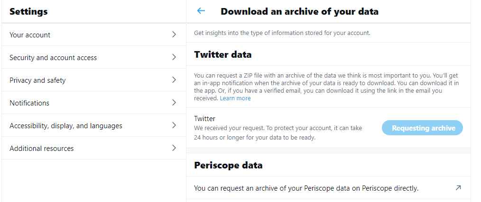
Task: Open the Your account settings label
Action: 30,35
